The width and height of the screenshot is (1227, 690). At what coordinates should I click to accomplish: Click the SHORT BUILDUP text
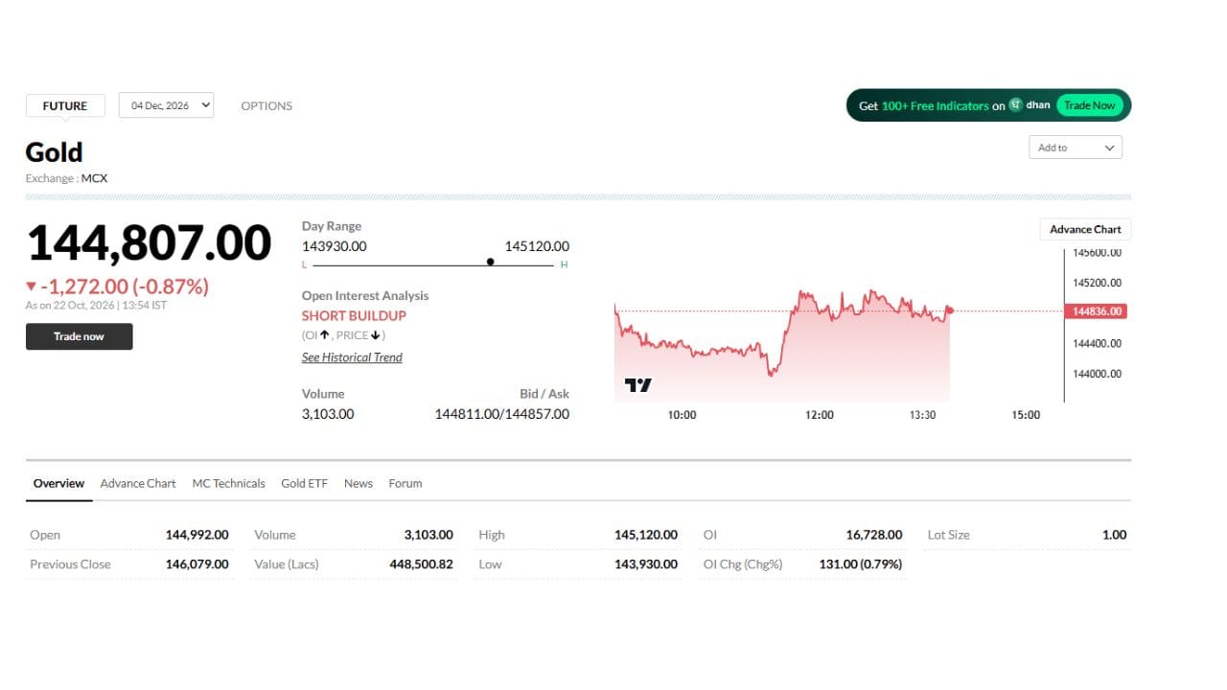[354, 315]
